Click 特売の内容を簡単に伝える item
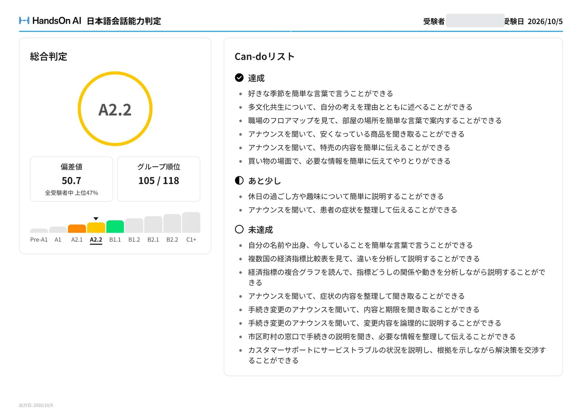Screen dimensions: 583x412 [349, 148]
